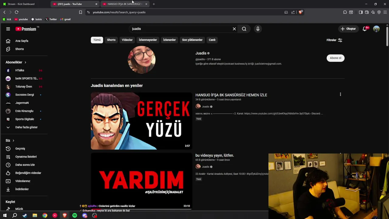Open OBS Studio from the taskbar

pyautogui.click(x=95, y=215)
